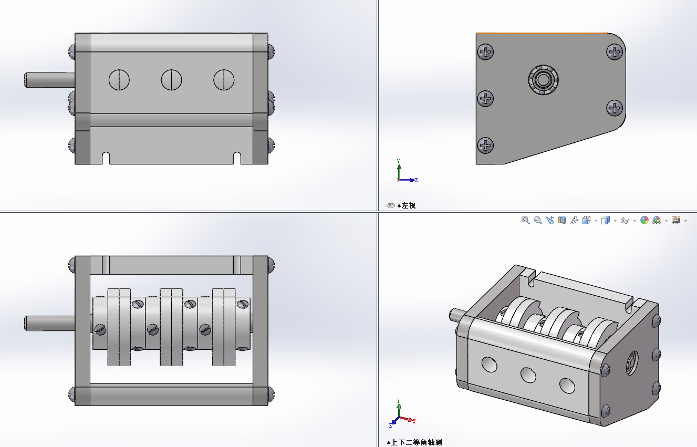The height and width of the screenshot is (447, 697).
Task: Select the protruding shaft in the top-left view
Action: 50,80
